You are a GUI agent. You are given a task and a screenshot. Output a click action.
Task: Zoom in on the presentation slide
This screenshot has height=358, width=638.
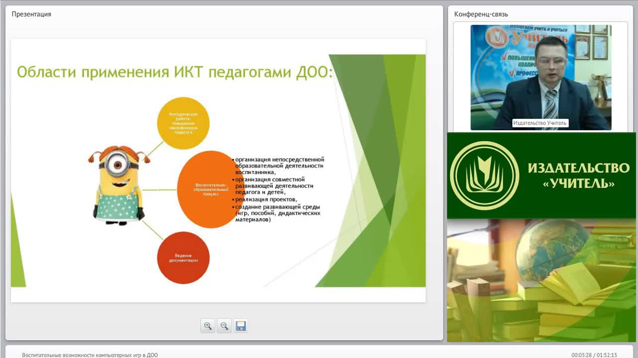(x=208, y=326)
